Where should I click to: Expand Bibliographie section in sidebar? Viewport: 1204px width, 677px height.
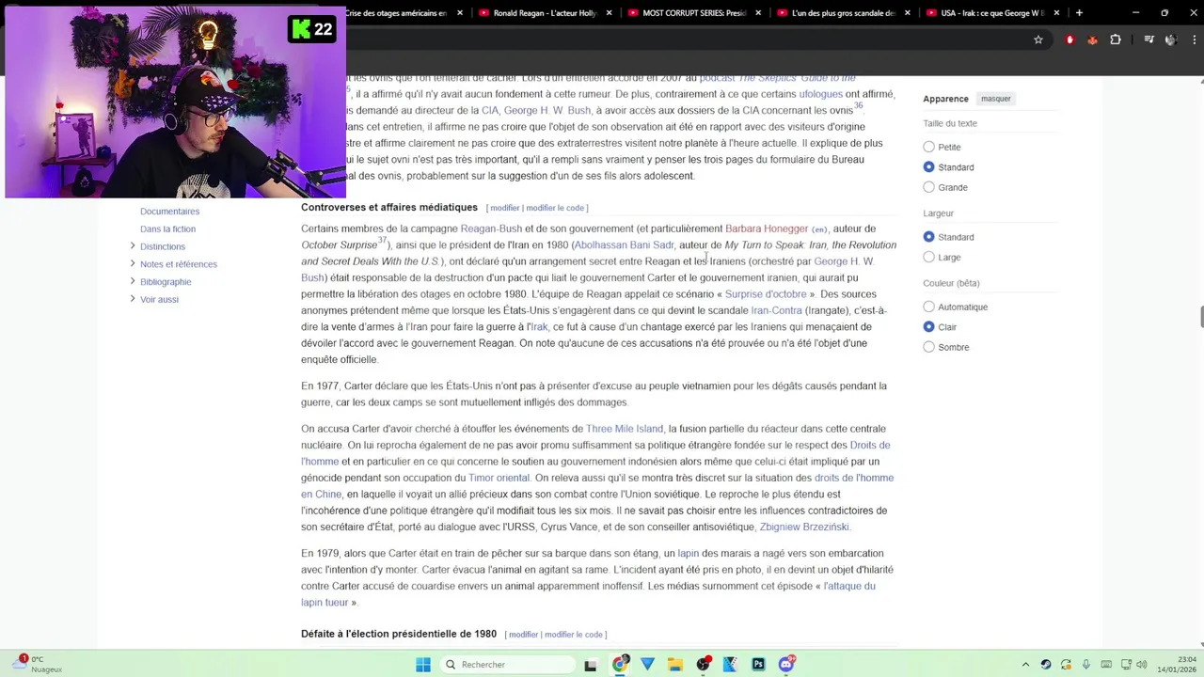133,281
